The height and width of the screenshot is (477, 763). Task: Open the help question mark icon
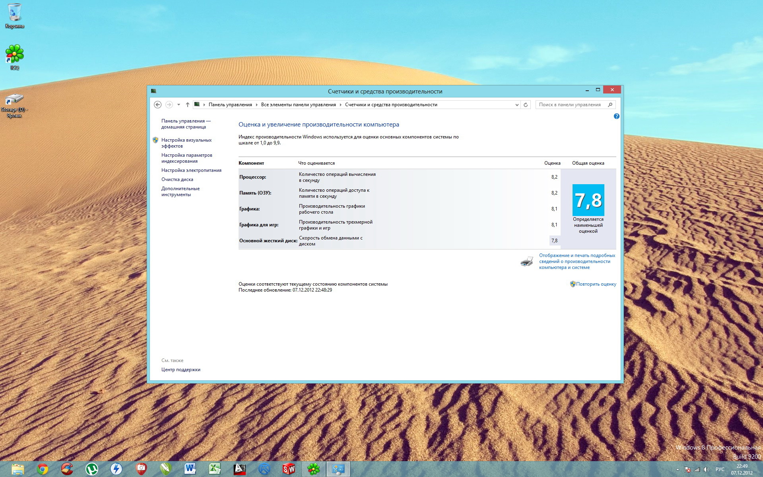[616, 116]
